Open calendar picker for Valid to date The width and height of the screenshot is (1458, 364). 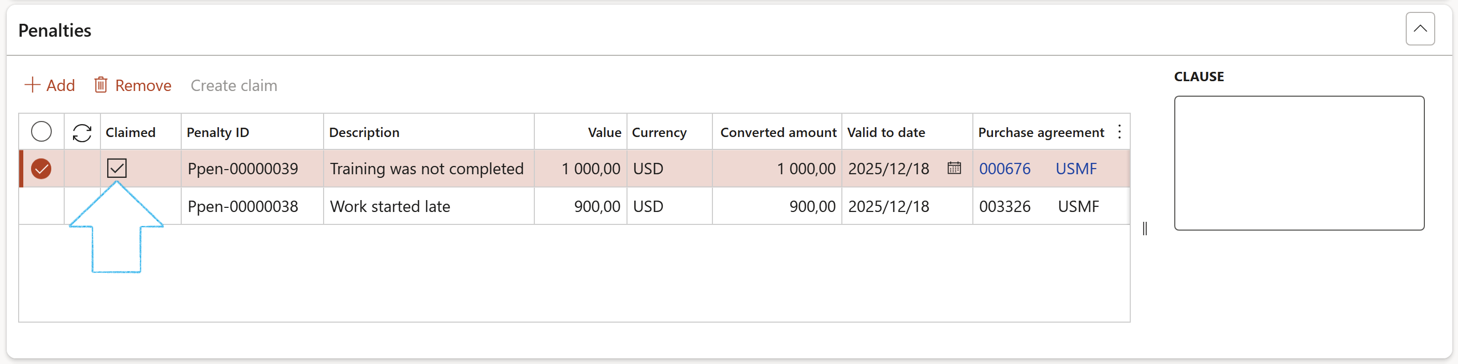tap(954, 169)
